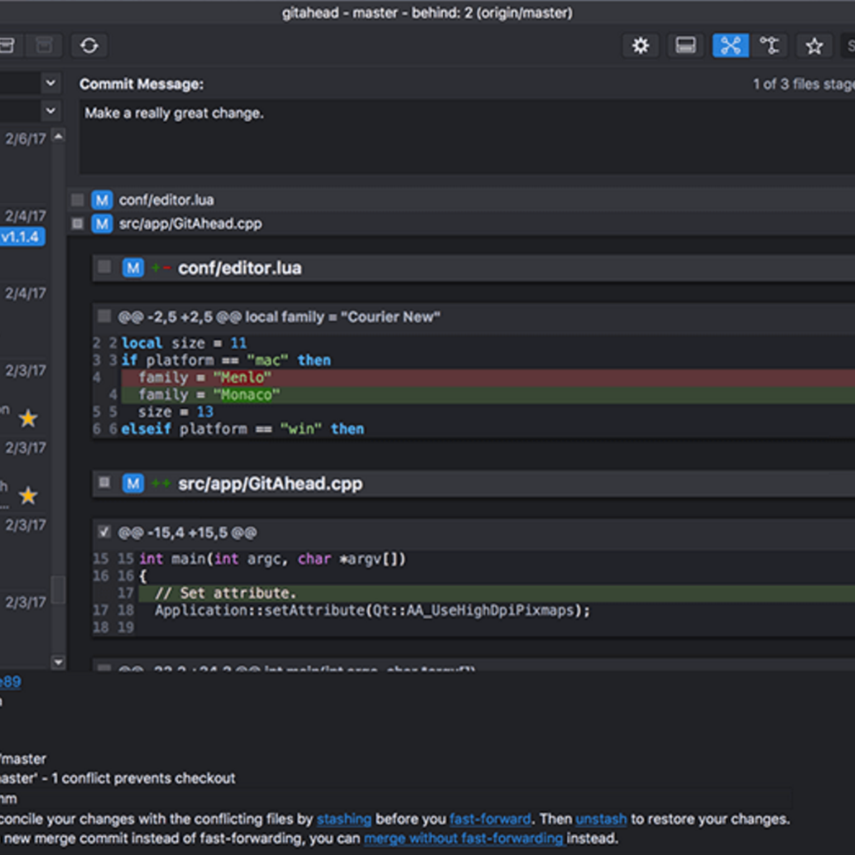Click the conf/editor.lua file name in list
855x855 pixels.
pyautogui.click(x=167, y=200)
